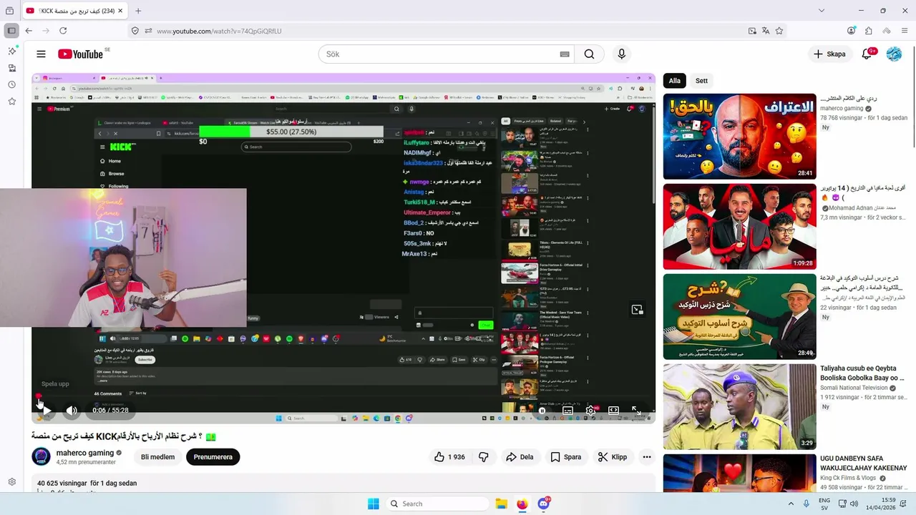Screen dimensions: 916x515
Task: Focus the Sök search field
Action: coord(437,54)
